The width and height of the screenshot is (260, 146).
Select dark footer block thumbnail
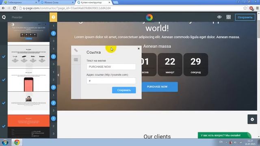coord(28,133)
